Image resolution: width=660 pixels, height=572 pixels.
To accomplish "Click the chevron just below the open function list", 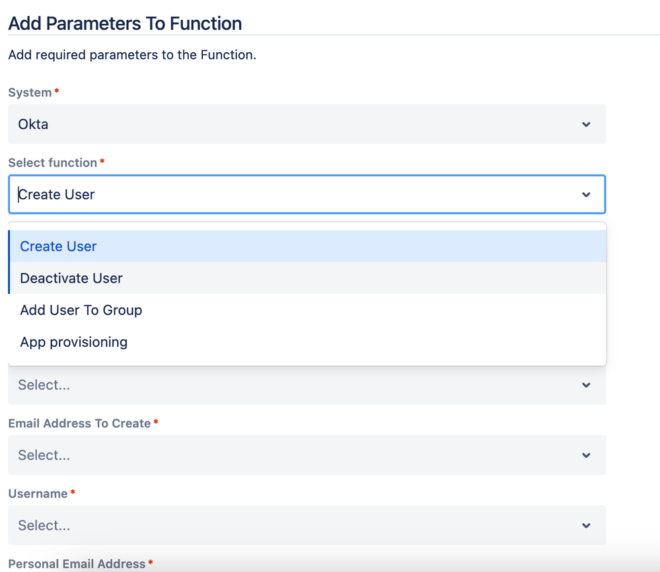I will (586, 385).
